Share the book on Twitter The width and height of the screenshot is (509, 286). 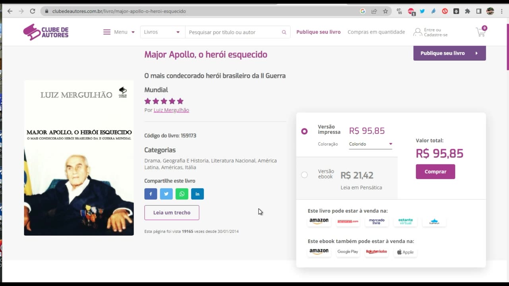click(x=166, y=194)
